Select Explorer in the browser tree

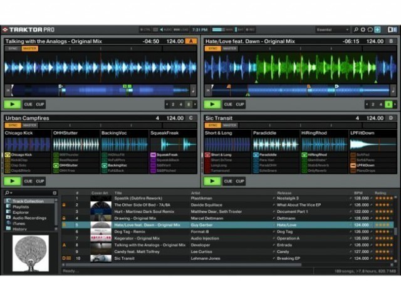click(21, 212)
